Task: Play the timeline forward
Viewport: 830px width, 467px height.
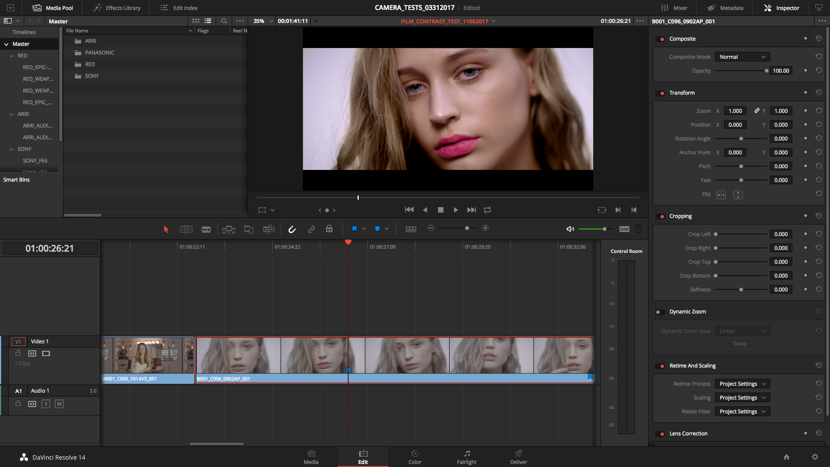Action: point(456,210)
